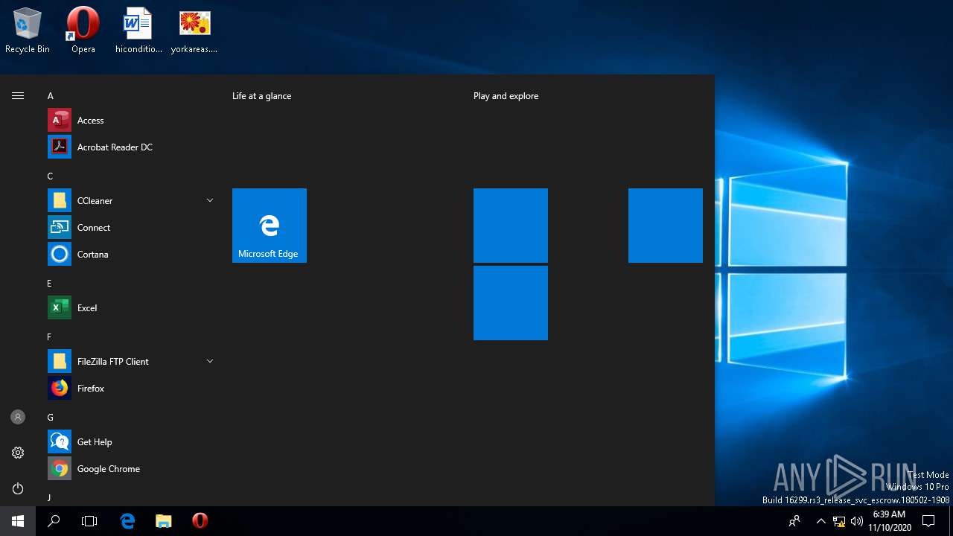Show hidden system tray icons
The height and width of the screenshot is (536, 953).
click(820, 521)
